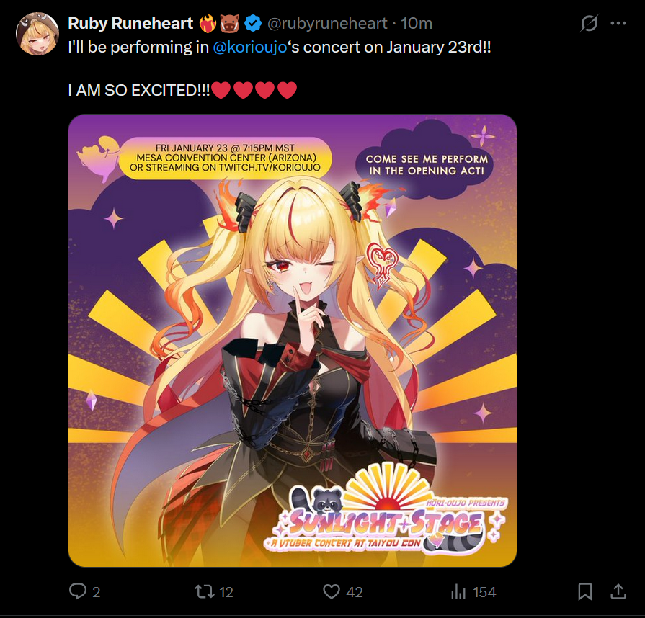
Task: Open the @rubyruneheart handle link
Action: 327,24
